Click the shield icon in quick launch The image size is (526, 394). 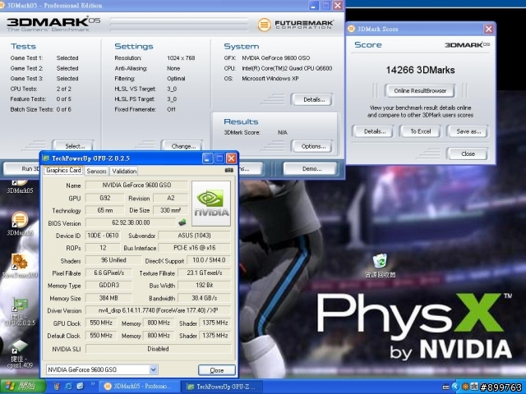(57, 387)
